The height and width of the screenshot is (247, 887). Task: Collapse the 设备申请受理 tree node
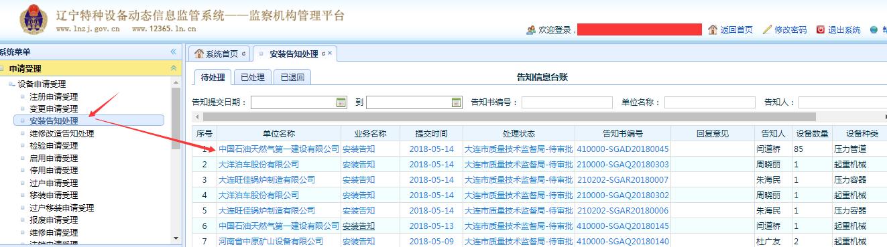(x=11, y=84)
